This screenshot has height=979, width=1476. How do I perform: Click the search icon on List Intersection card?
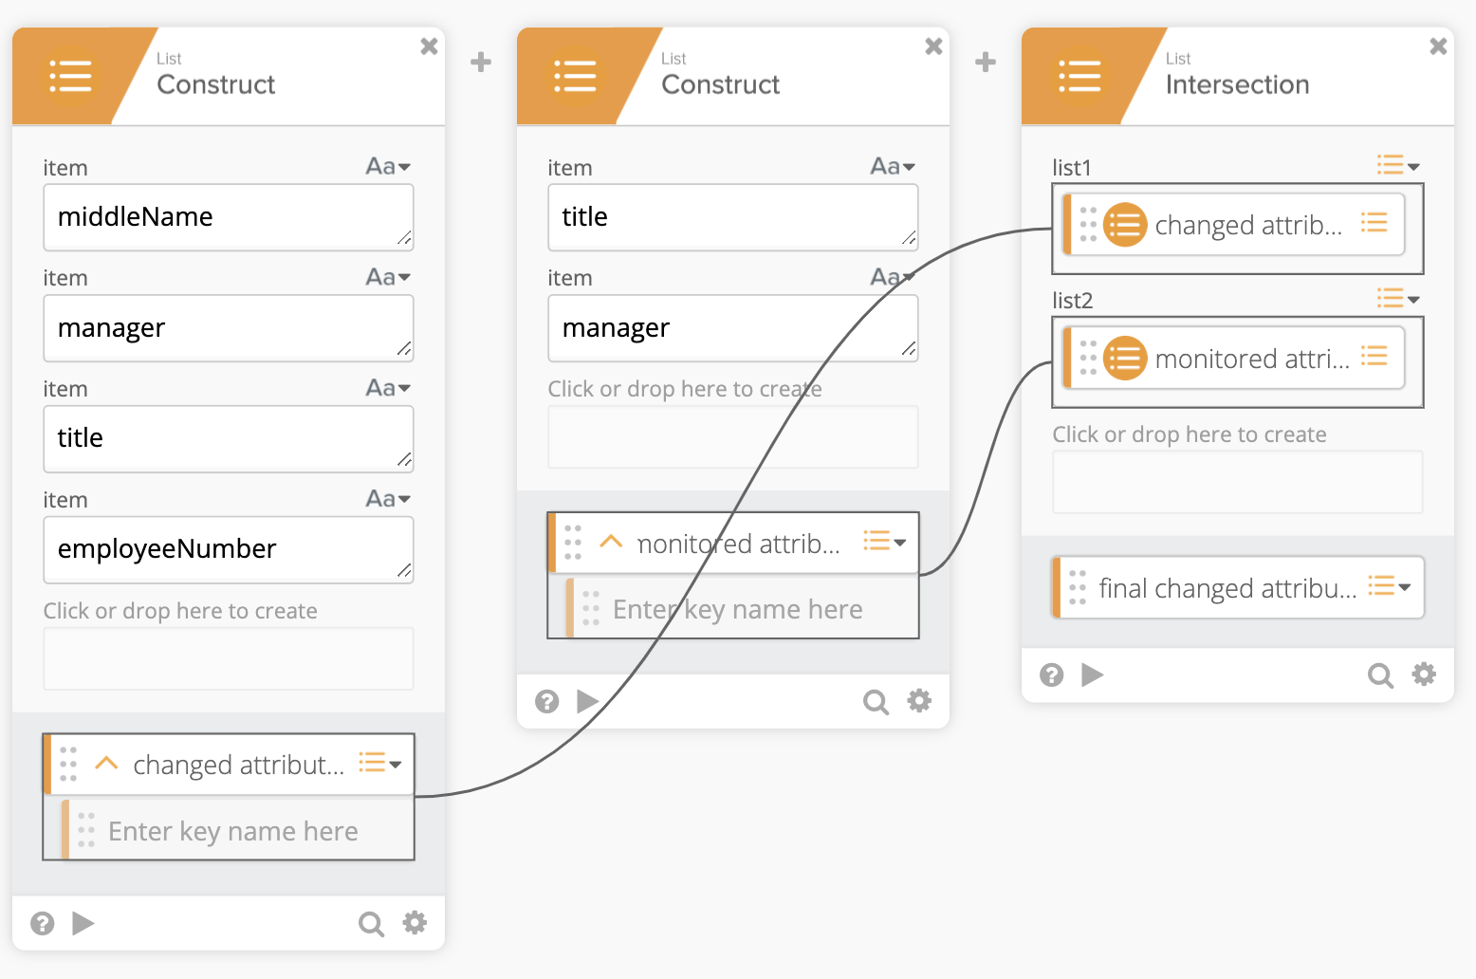pyautogui.click(x=1379, y=675)
